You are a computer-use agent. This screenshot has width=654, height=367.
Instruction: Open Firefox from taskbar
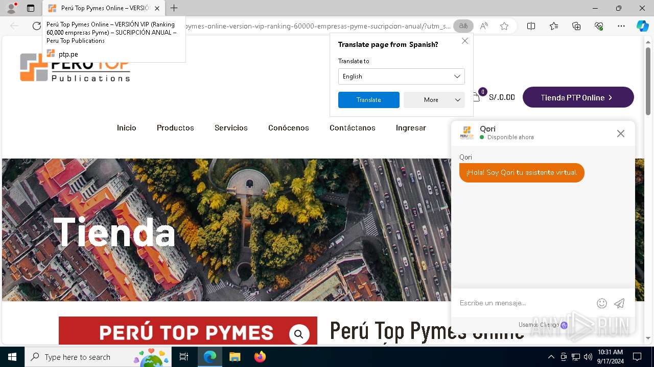[x=260, y=357]
